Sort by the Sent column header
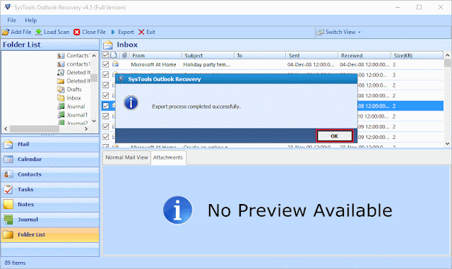Image resolution: width=452 pixels, height=269 pixels. point(311,55)
